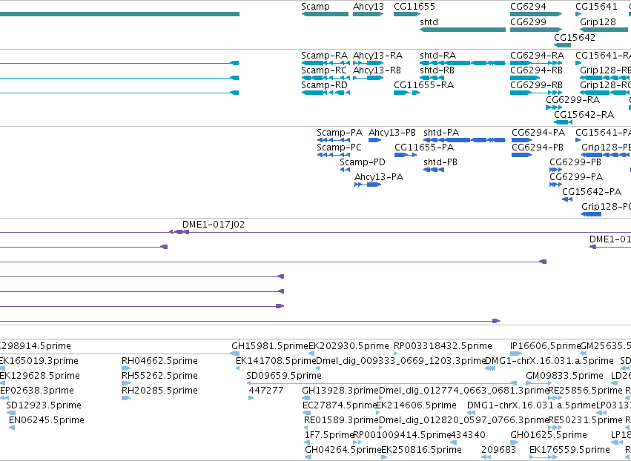The width and height of the screenshot is (631, 461).
Task: Select the SD09659.5prime EST
Action: pyautogui.click(x=382, y=383)
